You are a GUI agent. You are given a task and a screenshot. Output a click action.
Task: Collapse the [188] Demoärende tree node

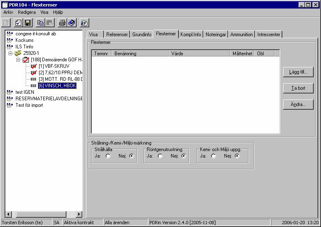(18, 60)
